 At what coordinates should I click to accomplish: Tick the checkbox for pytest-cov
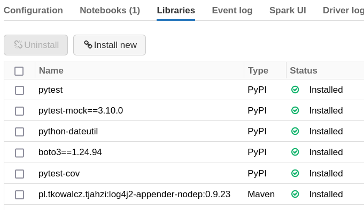coord(19,174)
